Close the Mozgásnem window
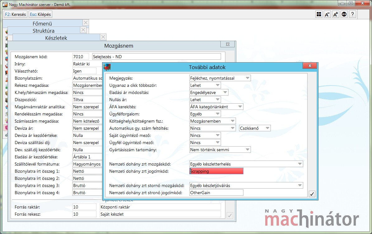Viewport: 372px width, 234px height. pos(228,44)
